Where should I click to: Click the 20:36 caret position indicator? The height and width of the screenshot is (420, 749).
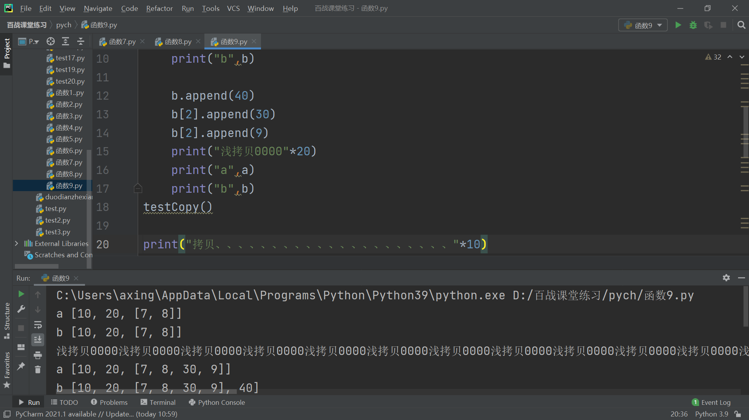[x=679, y=414]
